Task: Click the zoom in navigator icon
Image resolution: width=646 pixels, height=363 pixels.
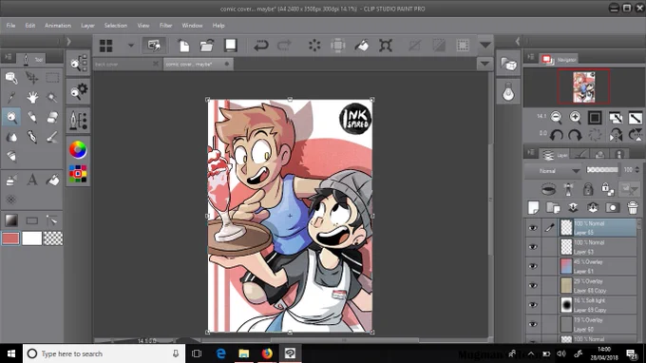Action: point(575,118)
